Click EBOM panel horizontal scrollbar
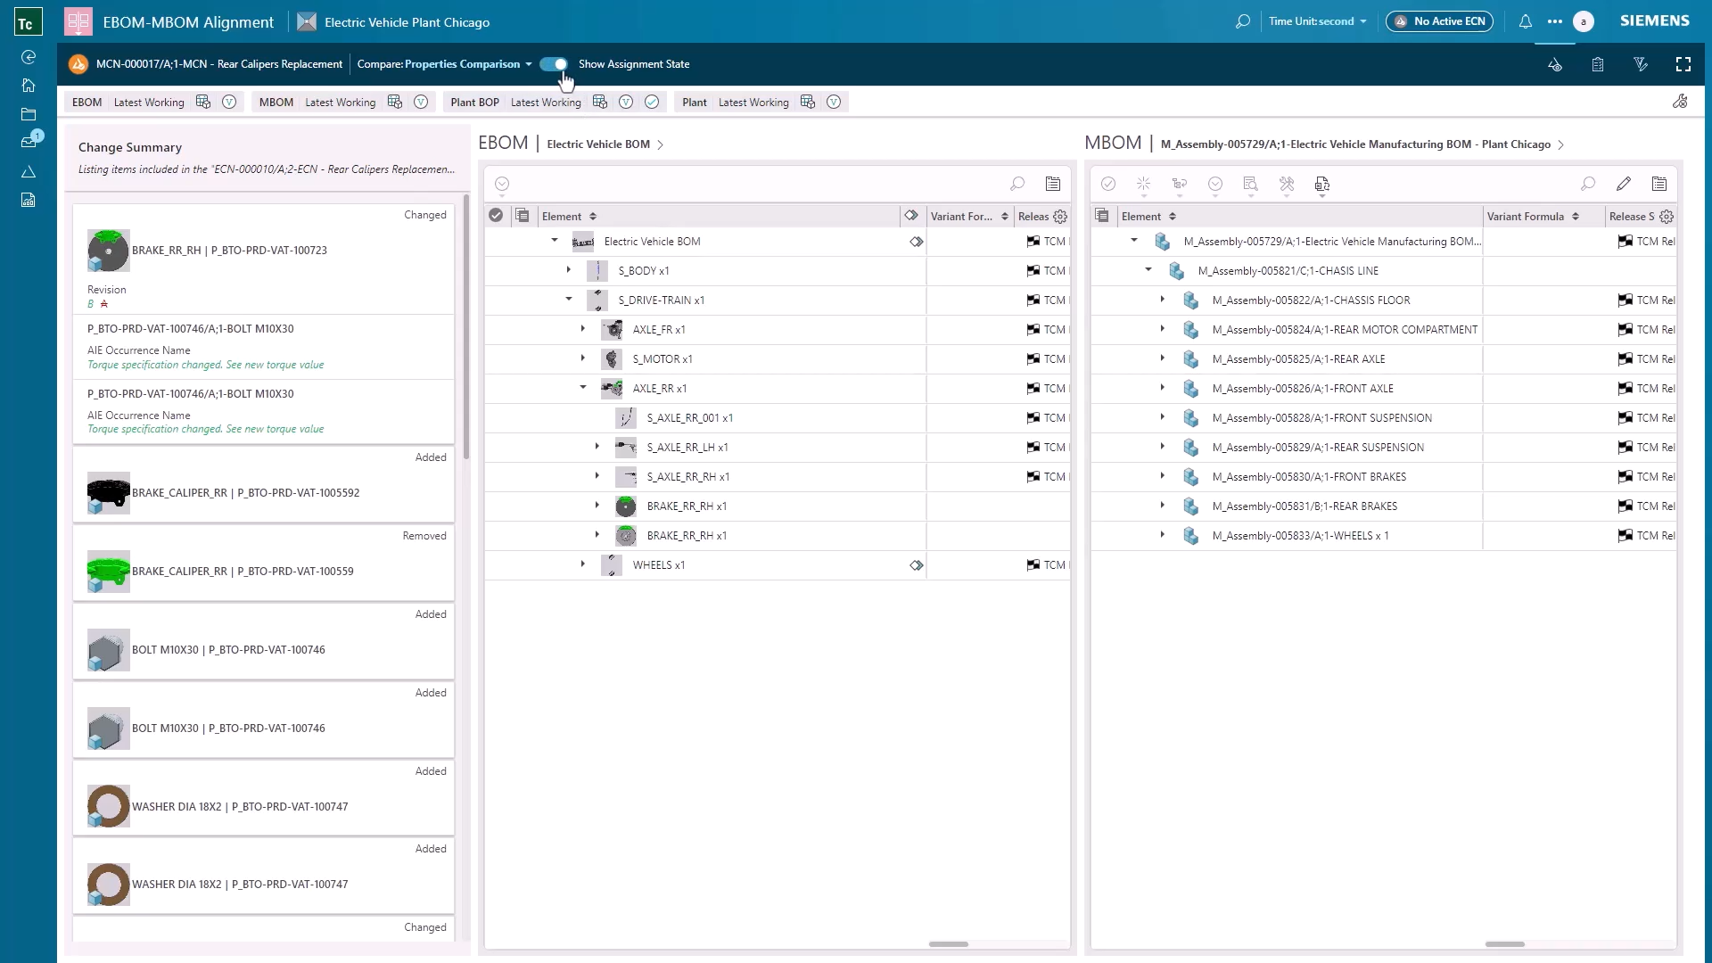 pyautogui.click(x=949, y=943)
